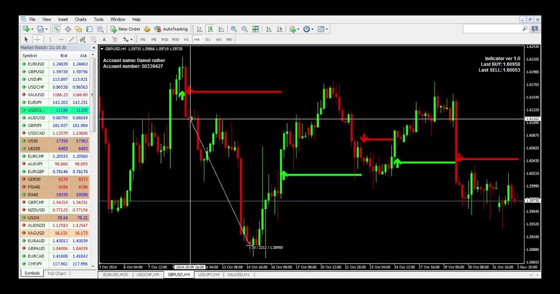Toggle M5 timeframe
The height and width of the screenshot is (294, 560).
click(154, 40)
